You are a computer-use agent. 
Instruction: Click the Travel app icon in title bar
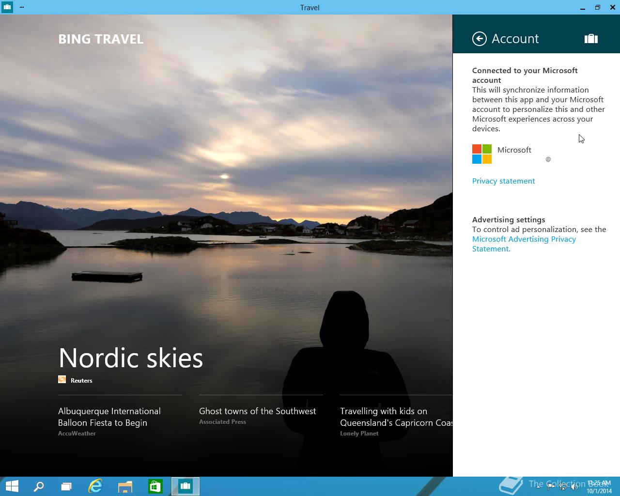[x=7, y=7]
